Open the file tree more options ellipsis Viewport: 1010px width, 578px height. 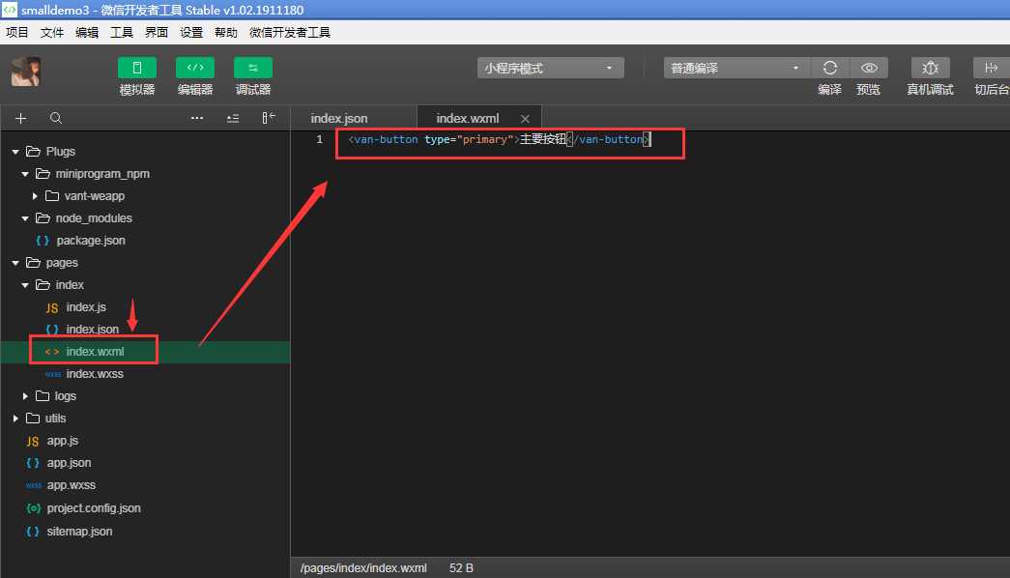point(197,118)
